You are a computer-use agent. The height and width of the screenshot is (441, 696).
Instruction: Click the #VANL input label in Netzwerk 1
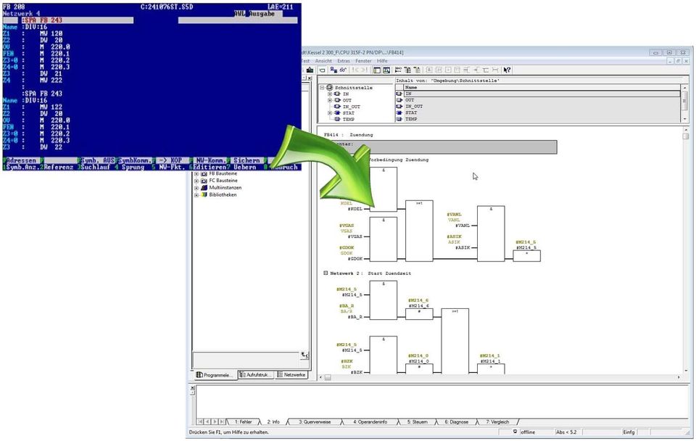(x=462, y=226)
